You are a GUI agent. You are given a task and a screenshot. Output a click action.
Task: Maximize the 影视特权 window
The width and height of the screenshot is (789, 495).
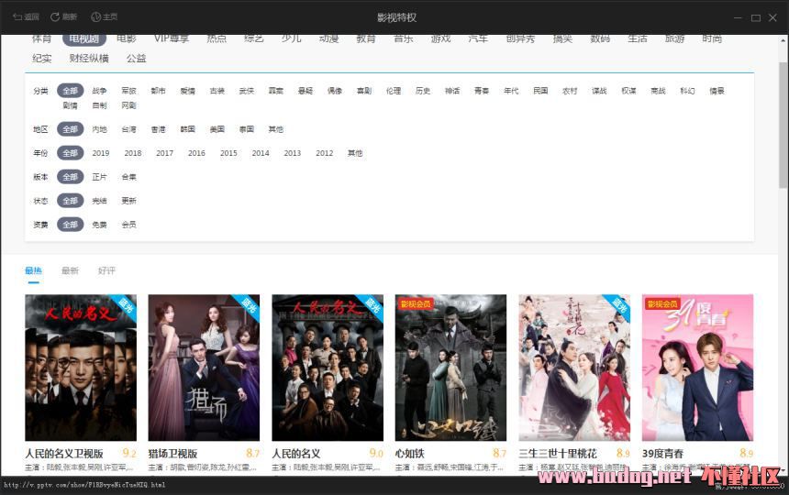[755, 17]
